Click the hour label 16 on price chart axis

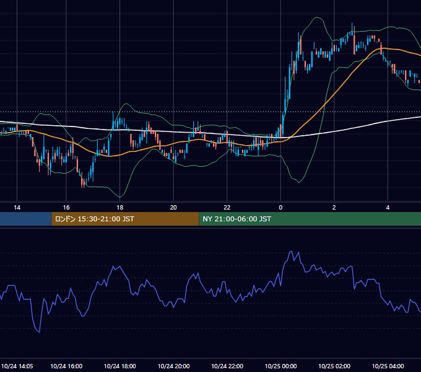pos(66,208)
